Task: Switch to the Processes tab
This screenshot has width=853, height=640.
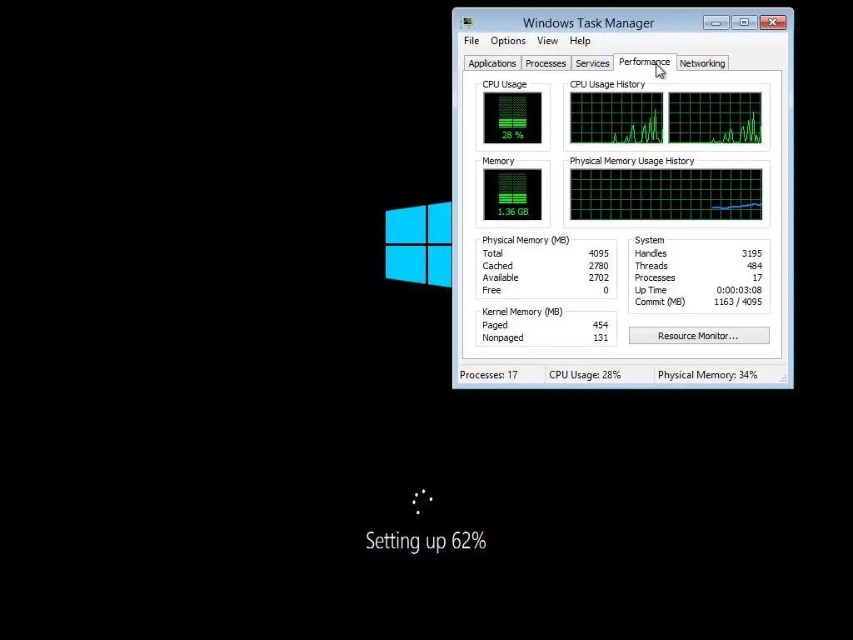Action: pyautogui.click(x=546, y=63)
